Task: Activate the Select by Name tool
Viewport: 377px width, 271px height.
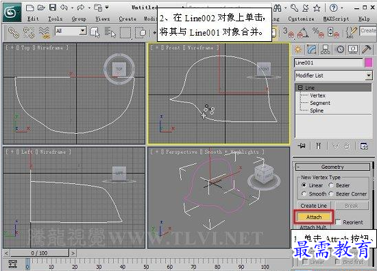Action: click(110, 32)
